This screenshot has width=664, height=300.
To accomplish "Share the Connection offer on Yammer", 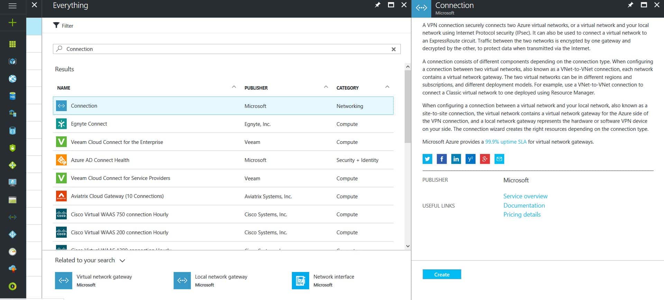I will pos(470,159).
